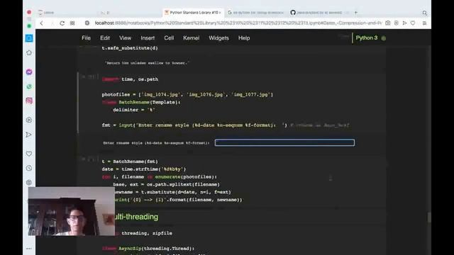Take a snapshot using the camera icon
This screenshot has width=454, height=255.
click(x=388, y=23)
